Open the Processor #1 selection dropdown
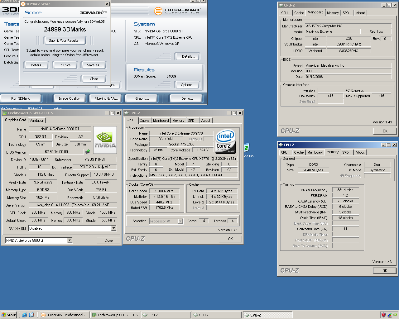 [180, 221]
